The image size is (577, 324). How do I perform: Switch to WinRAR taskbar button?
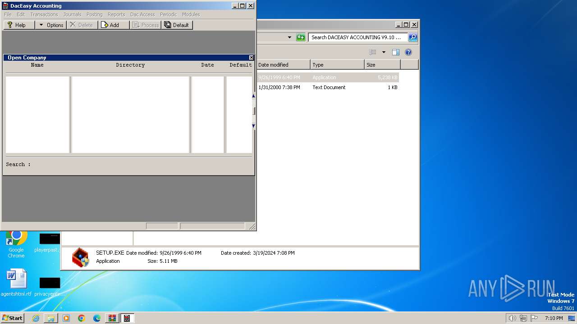click(x=112, y=318)
